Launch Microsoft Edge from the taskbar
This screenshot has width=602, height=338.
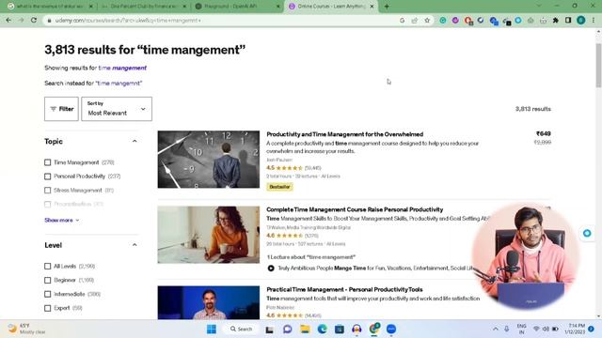[322, 329]
